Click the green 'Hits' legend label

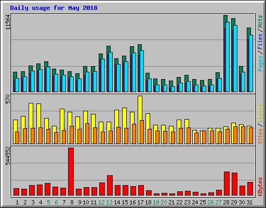tap(260, 21)
